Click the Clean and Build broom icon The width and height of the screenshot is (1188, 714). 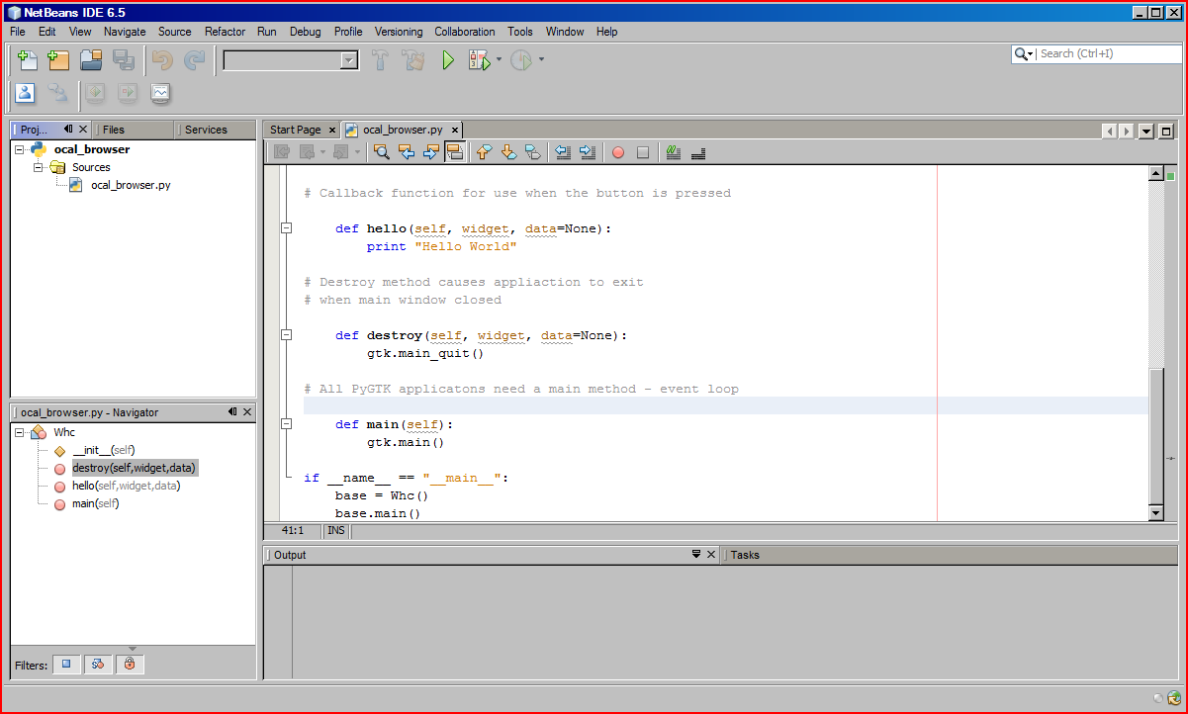pos(413,60)
